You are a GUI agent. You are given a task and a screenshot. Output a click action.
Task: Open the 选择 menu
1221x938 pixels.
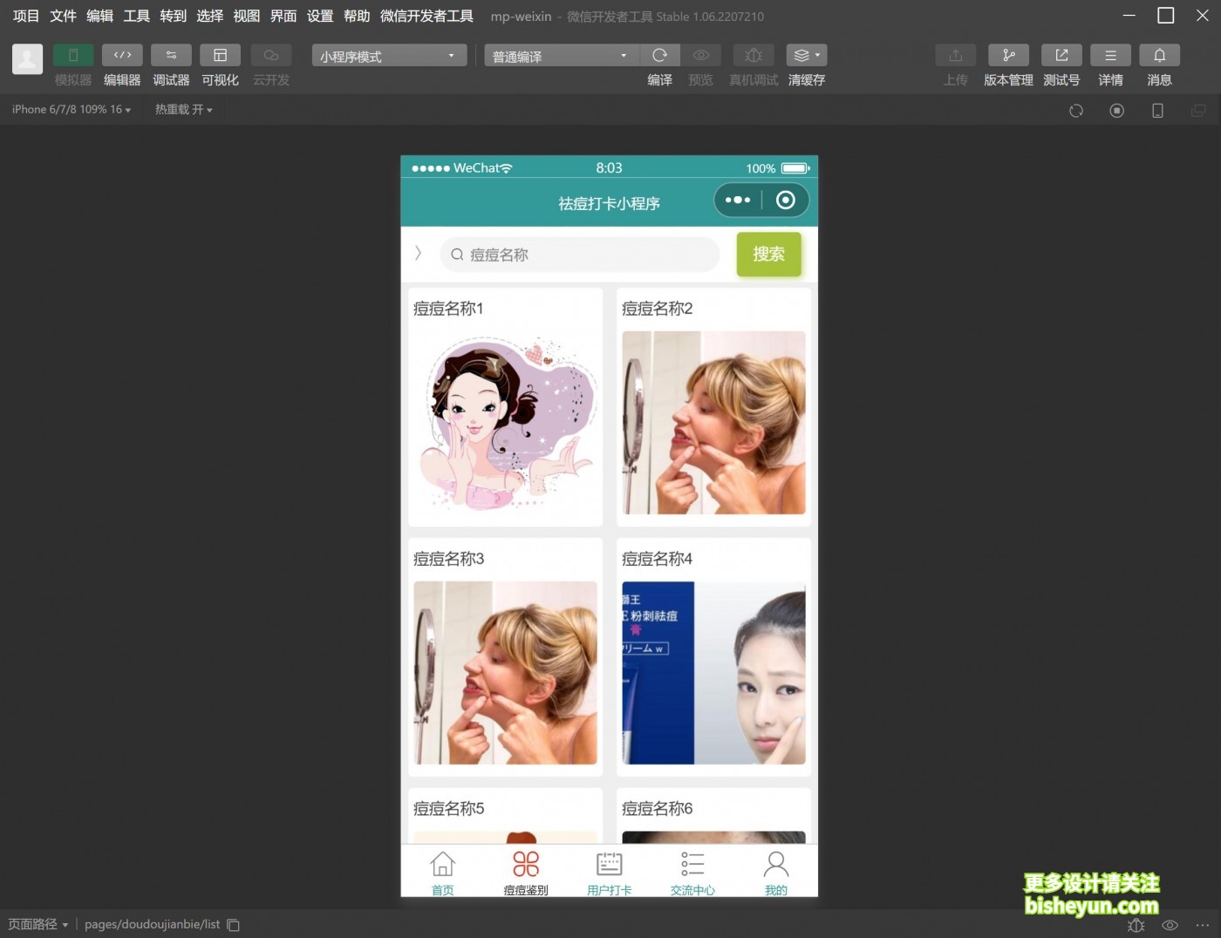(x=209, y=16)
